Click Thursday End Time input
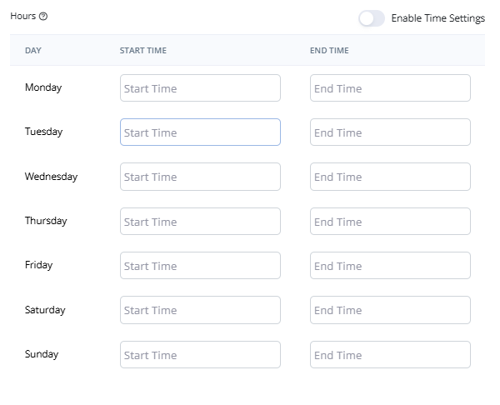This screenshot has width=500, height=405. coord(390,222)
